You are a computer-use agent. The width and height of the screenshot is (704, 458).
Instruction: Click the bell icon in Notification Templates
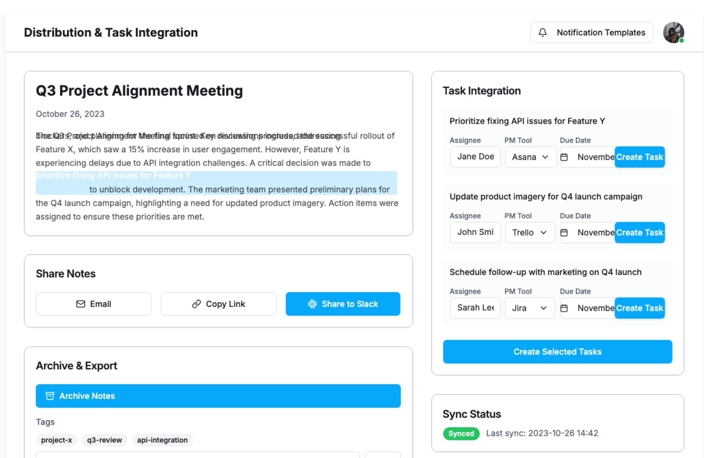tap(542, 33)
